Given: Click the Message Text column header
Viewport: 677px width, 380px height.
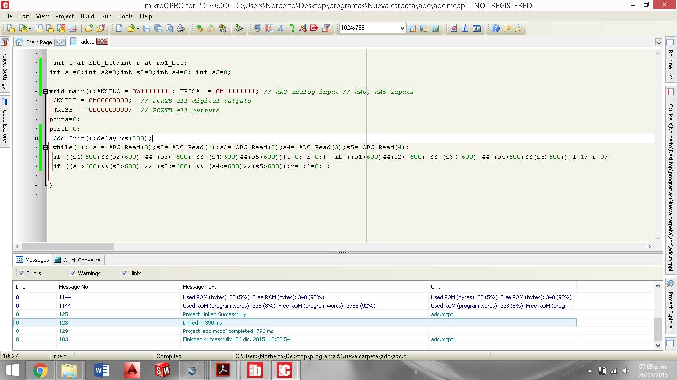Looking at the screenshot, I should point(304,286).
